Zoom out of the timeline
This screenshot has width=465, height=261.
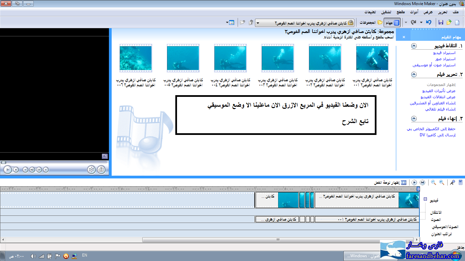(433, 182)
